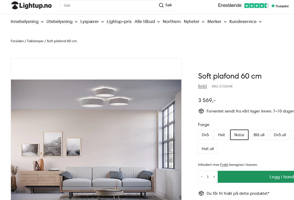
Task: Click the search magnifying glass icon
Action: pos(161,5)
